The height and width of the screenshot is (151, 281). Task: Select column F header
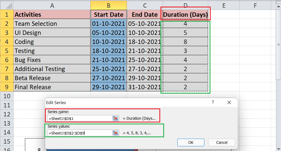coord(255,5)
